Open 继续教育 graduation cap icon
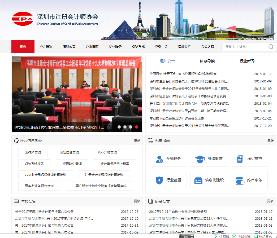The image size is (277, 238). (x=200, y=159)
